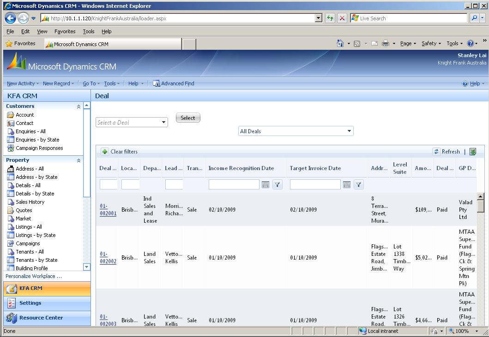
Task: Open deal link 01-002001
Action: (108, 210)
